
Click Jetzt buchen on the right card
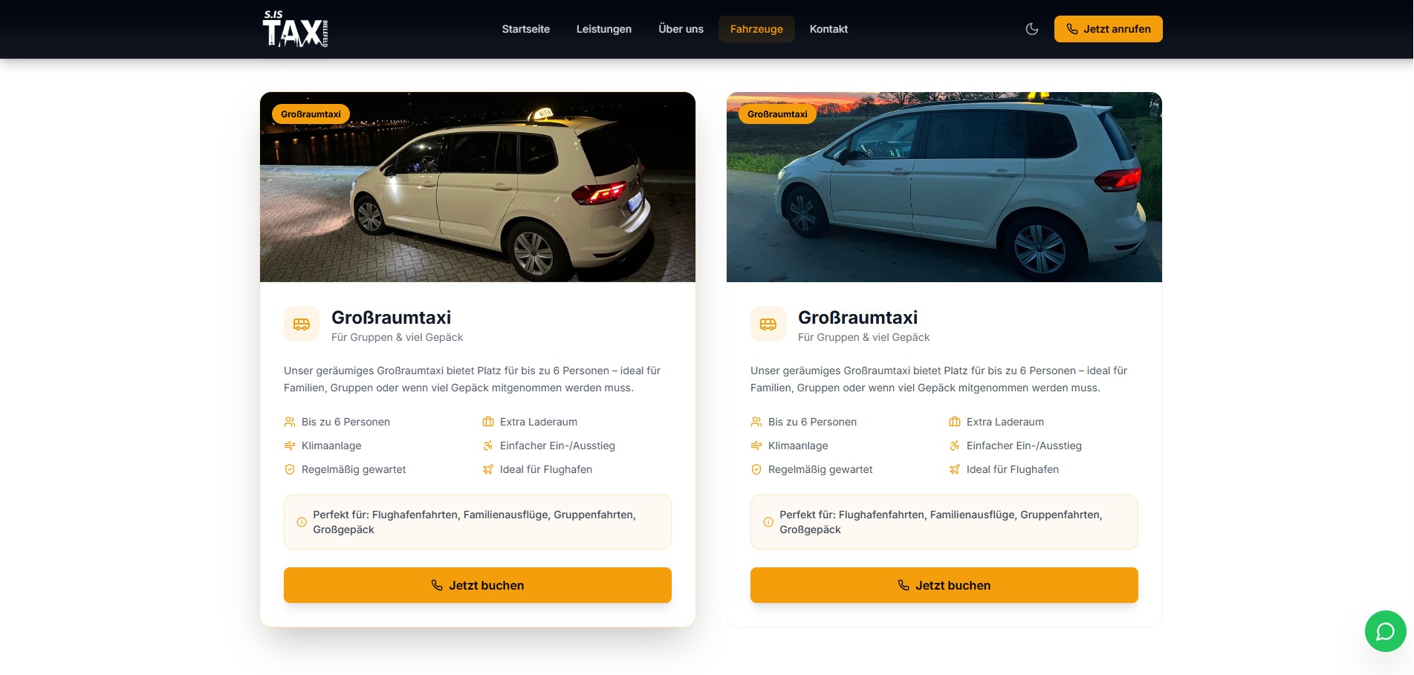tap(944, 585)
